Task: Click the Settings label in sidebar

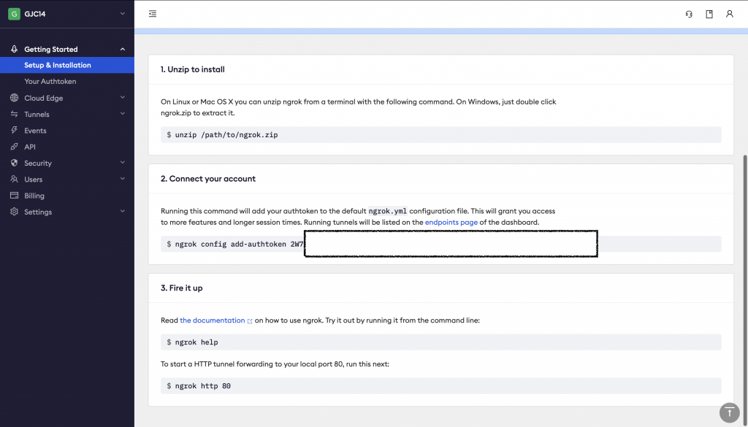Action: 38,212
